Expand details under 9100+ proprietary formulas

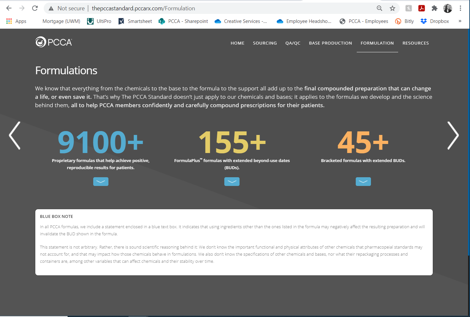coord(101,182)
